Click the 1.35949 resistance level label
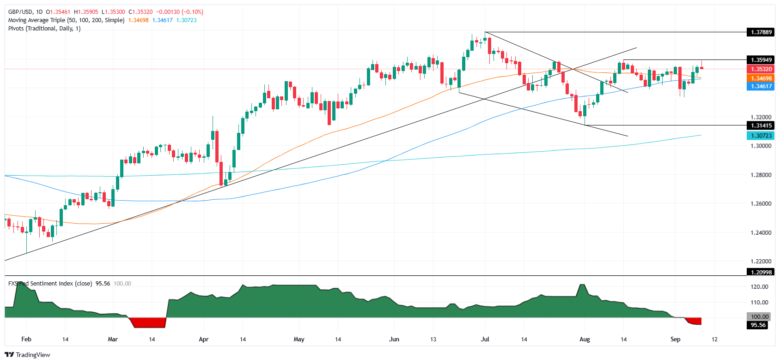The height and width of the screenshot is (363, 780). (760, 60)
